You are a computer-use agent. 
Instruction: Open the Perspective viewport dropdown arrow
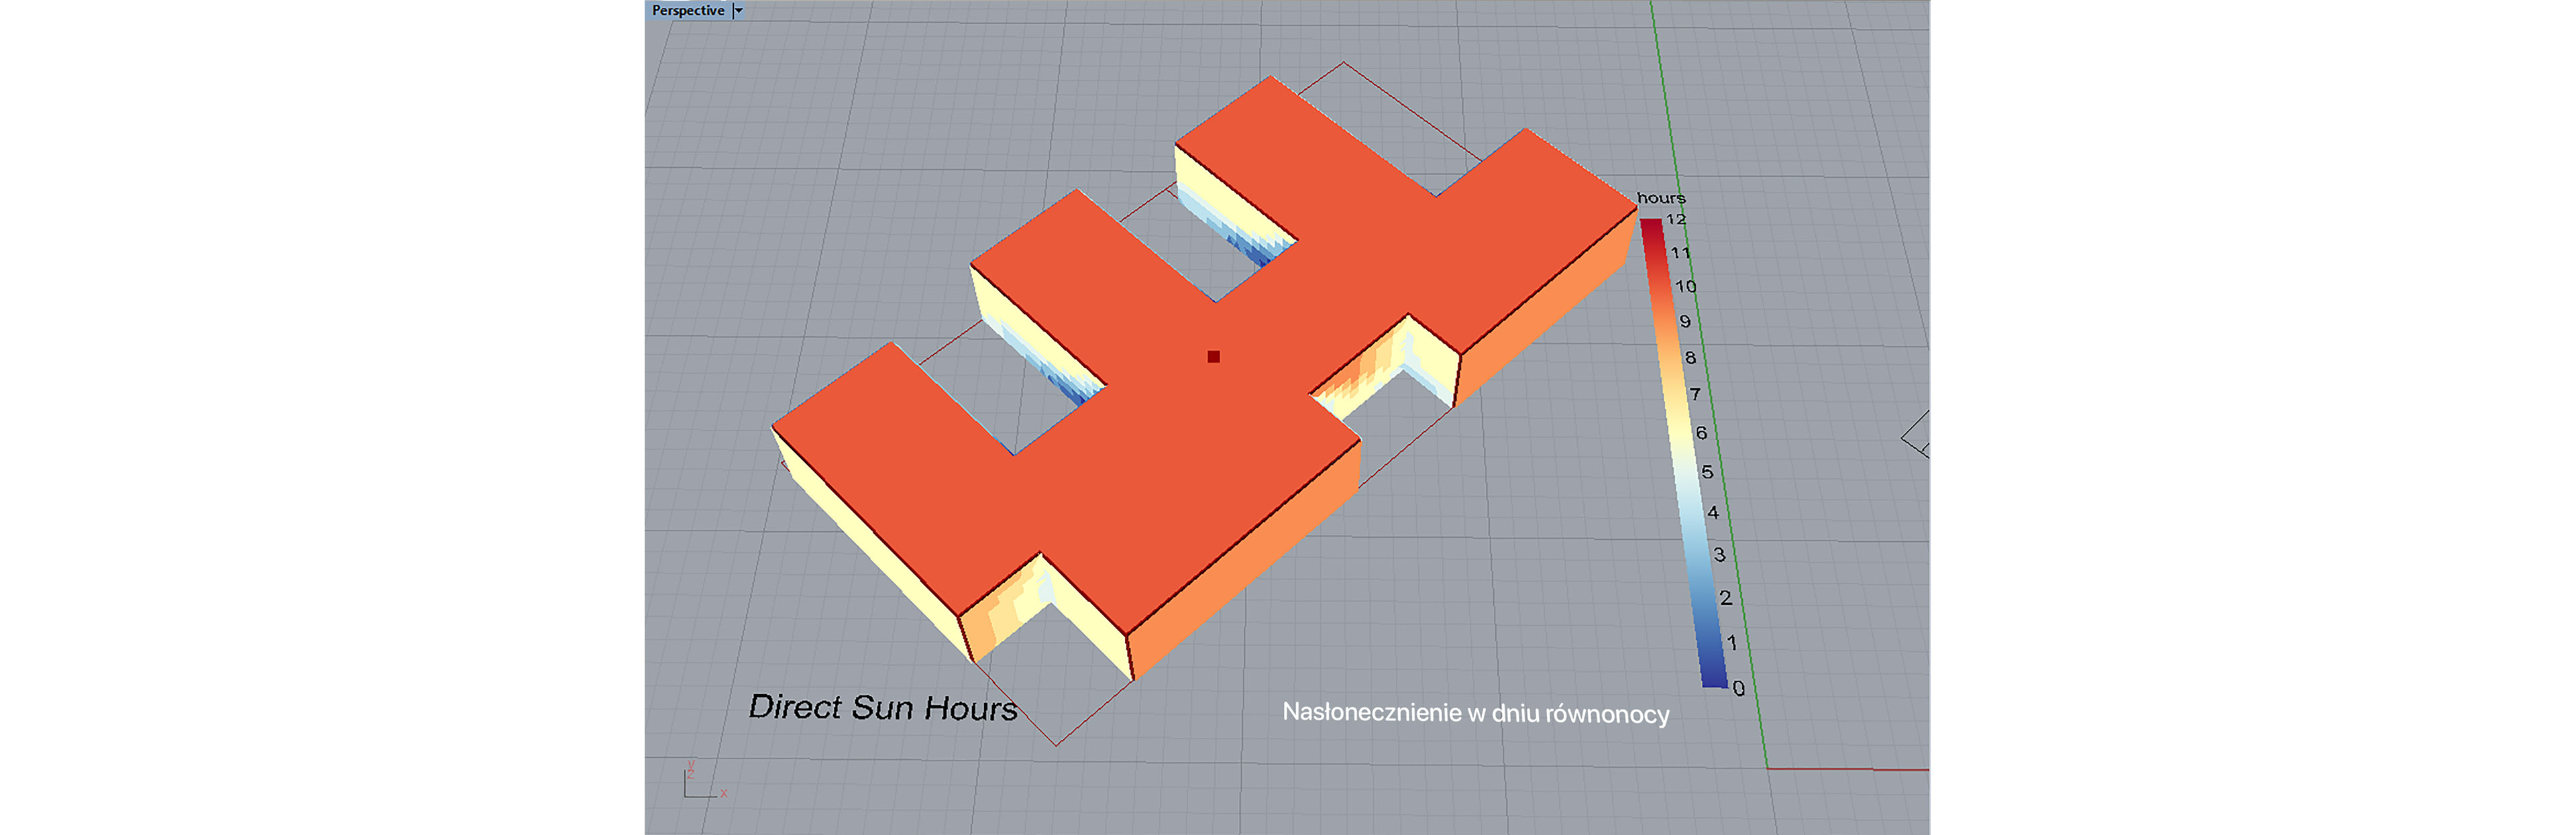click(x=739, y=11)
